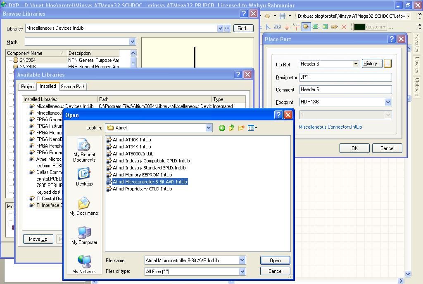
Task: Go to Desktop in the places bar
Action: pyautogui.click(x=84, y=177)
